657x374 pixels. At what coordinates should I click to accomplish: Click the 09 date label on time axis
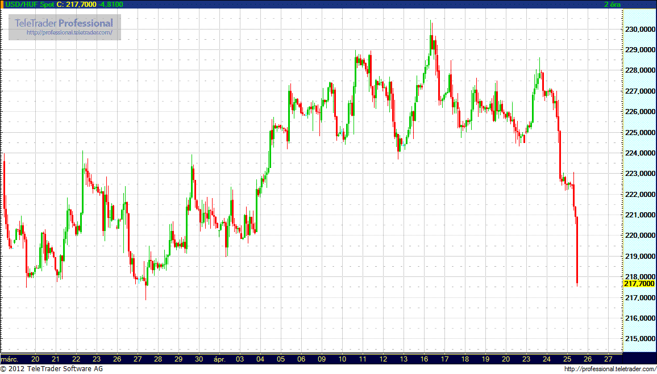click(x=322, y=359)
